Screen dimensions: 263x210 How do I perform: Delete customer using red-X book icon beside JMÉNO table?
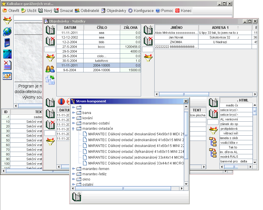(148, 41)
